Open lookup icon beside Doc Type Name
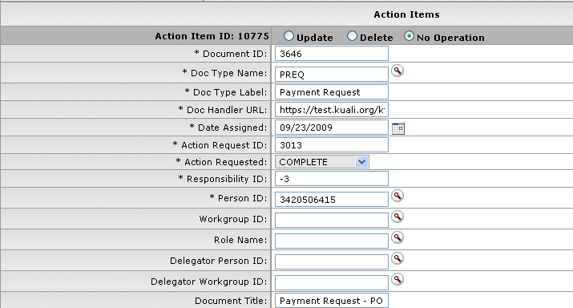This screenshot has height=308, width=573. coord(397,71)
